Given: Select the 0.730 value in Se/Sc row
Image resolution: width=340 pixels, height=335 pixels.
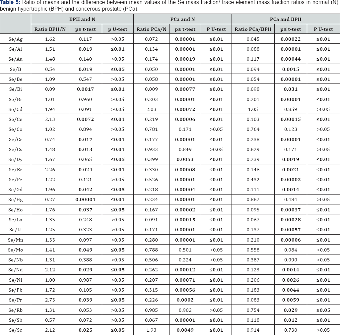Looking at the screenshot, I should (291, 330).
